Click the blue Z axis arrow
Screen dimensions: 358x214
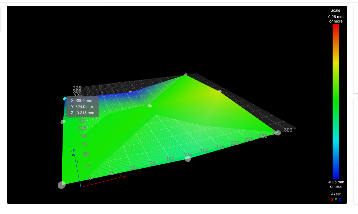(x=77, y=168)
